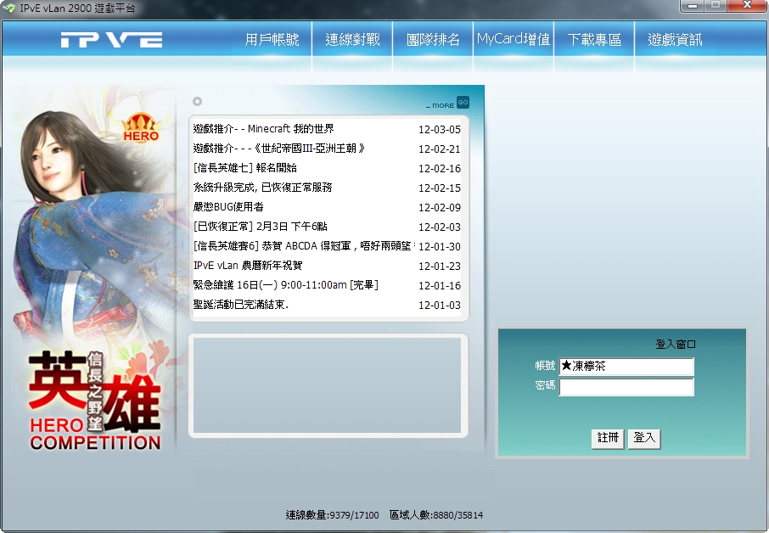This screenshot has width=769, height=533.
Task: Click the HERO crown badge on the banner
Action: 141,127
